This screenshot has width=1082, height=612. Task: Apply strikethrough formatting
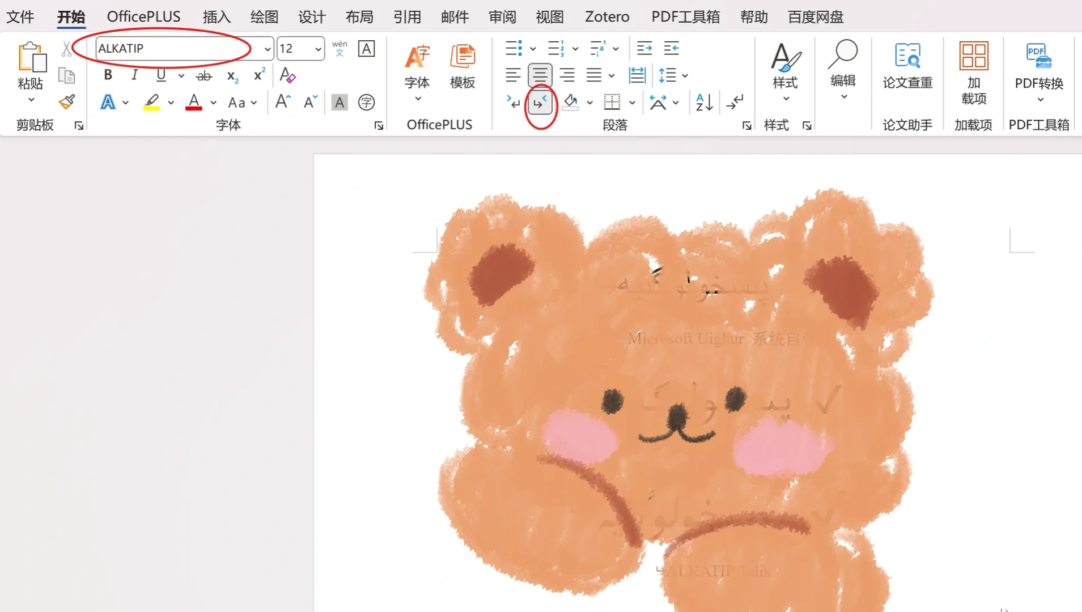(203, 75)
